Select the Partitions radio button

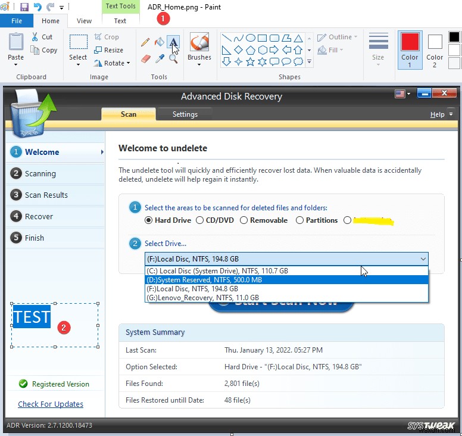(x=299, y=220)
